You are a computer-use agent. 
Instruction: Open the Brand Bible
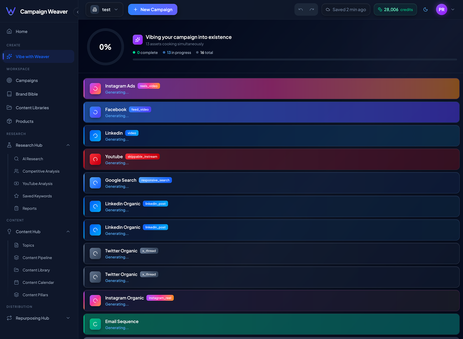point(27,94)
